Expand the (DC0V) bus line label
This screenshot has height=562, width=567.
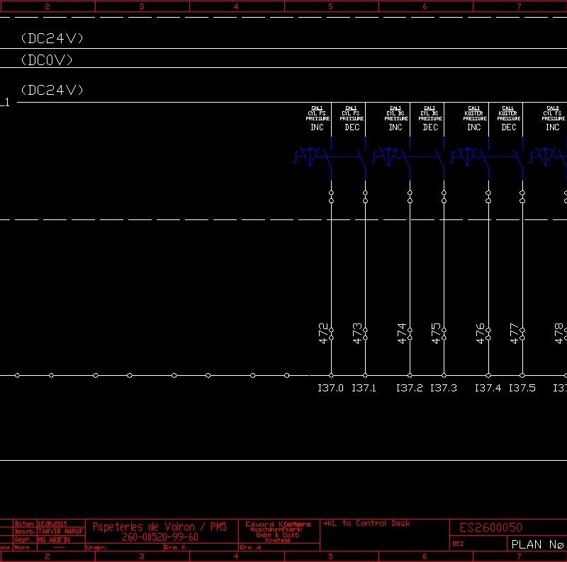coord(48,60)
